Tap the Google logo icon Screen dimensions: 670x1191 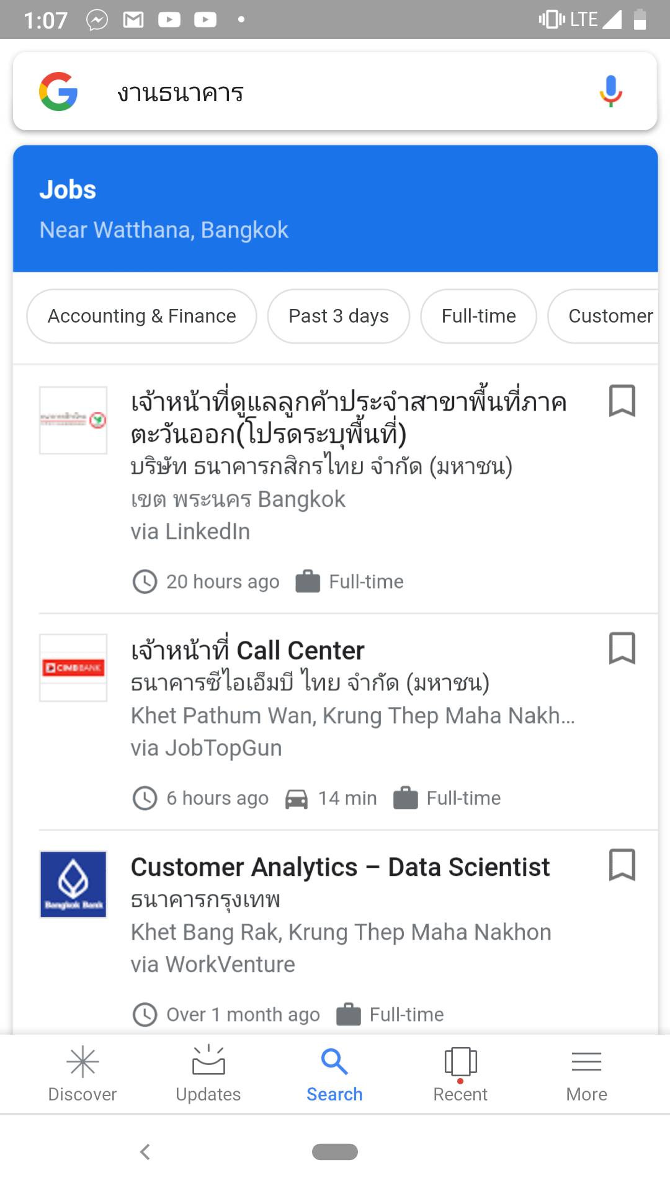click(58, 92)
